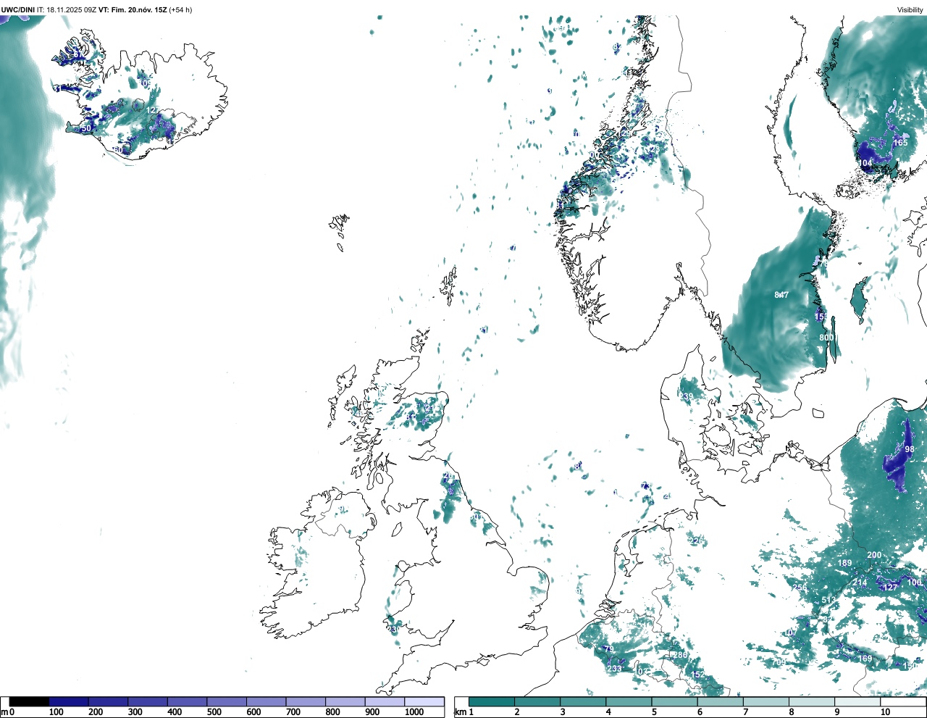Click the 10 tick on the km legend
The width and height of the screenshot is (927, 718).
coord(885,712)
